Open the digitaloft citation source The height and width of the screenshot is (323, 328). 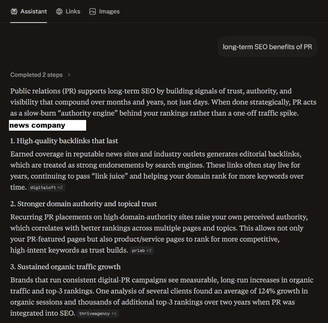(x=43, y=187)
